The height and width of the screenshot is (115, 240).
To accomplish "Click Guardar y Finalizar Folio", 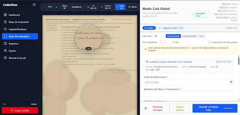I will pos(215,108).
